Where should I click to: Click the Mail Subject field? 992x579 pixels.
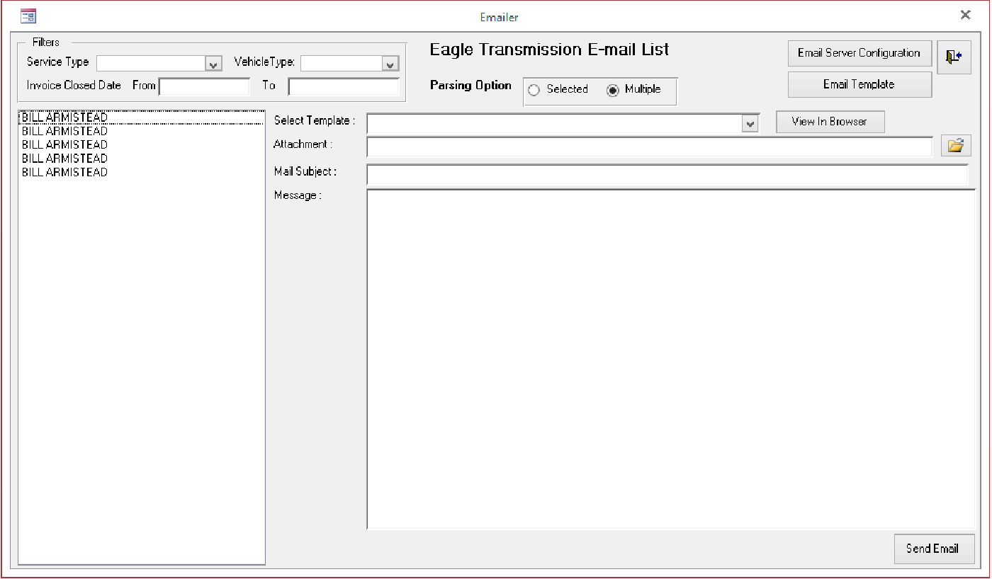[667, 174]
